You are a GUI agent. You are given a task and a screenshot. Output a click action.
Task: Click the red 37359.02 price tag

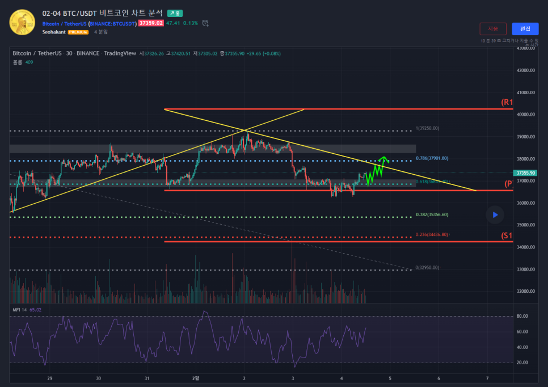coord(151,23)
